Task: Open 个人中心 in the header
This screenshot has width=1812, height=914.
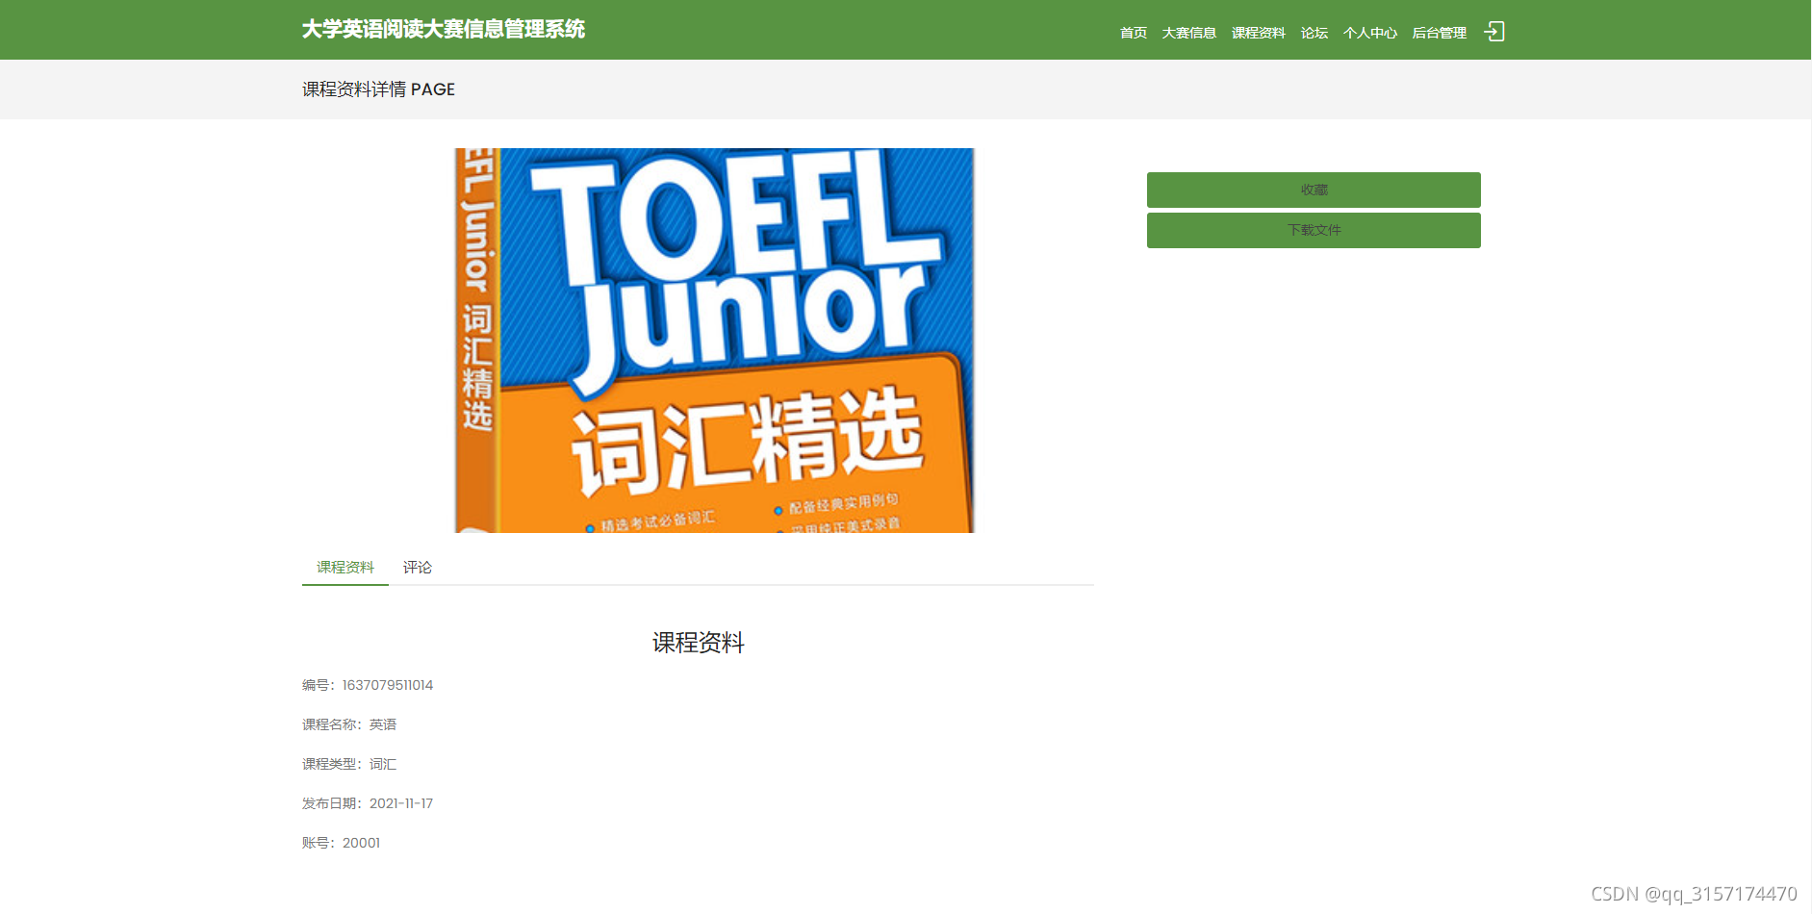Action: pos(1370,33)
